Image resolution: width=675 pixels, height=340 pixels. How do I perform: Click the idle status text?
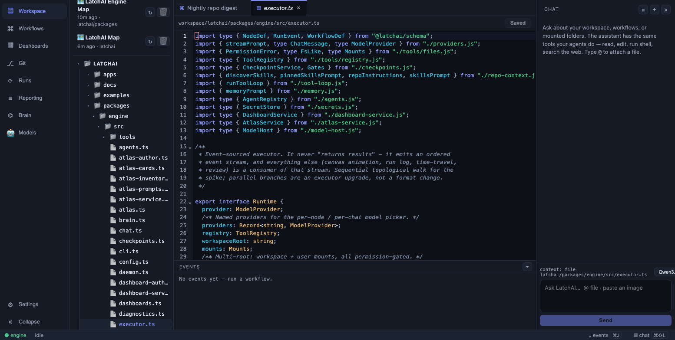coord(39,335)
